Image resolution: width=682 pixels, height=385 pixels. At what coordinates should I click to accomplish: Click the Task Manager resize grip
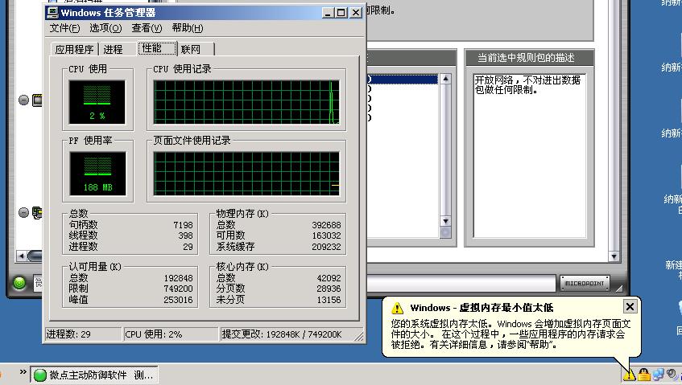click(359, 337)
